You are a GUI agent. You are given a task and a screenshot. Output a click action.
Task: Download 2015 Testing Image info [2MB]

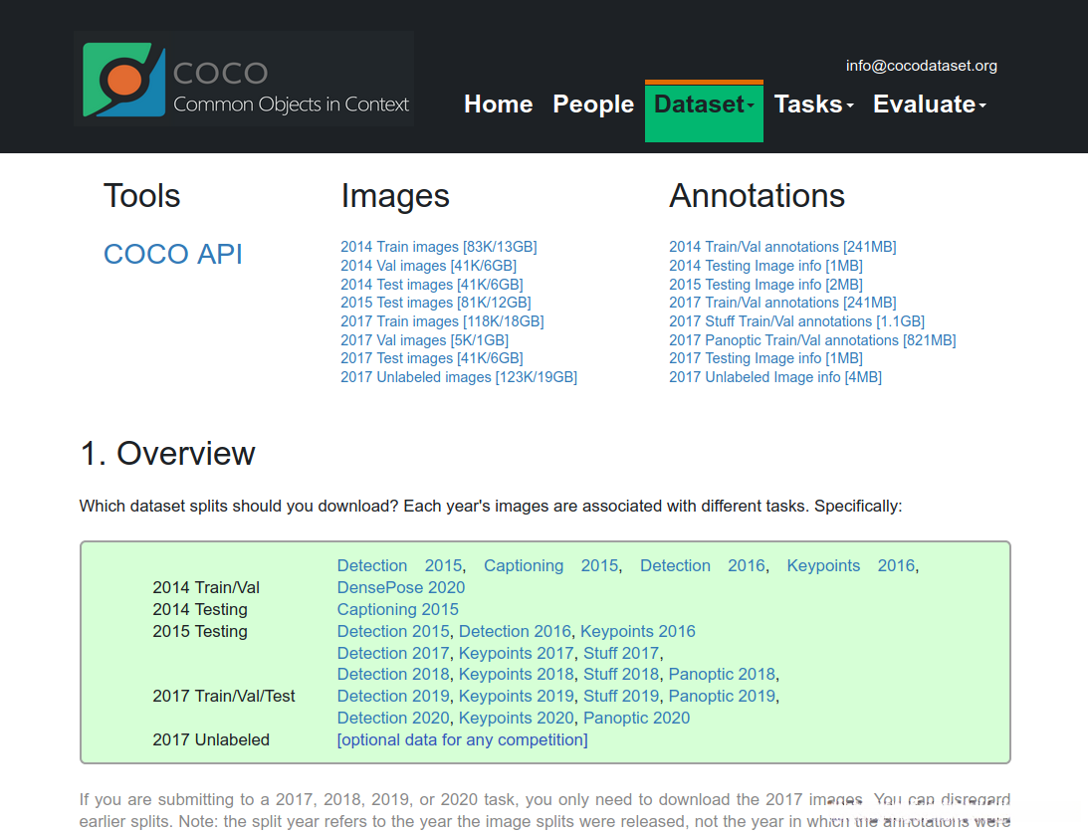(x=766, y=285)
